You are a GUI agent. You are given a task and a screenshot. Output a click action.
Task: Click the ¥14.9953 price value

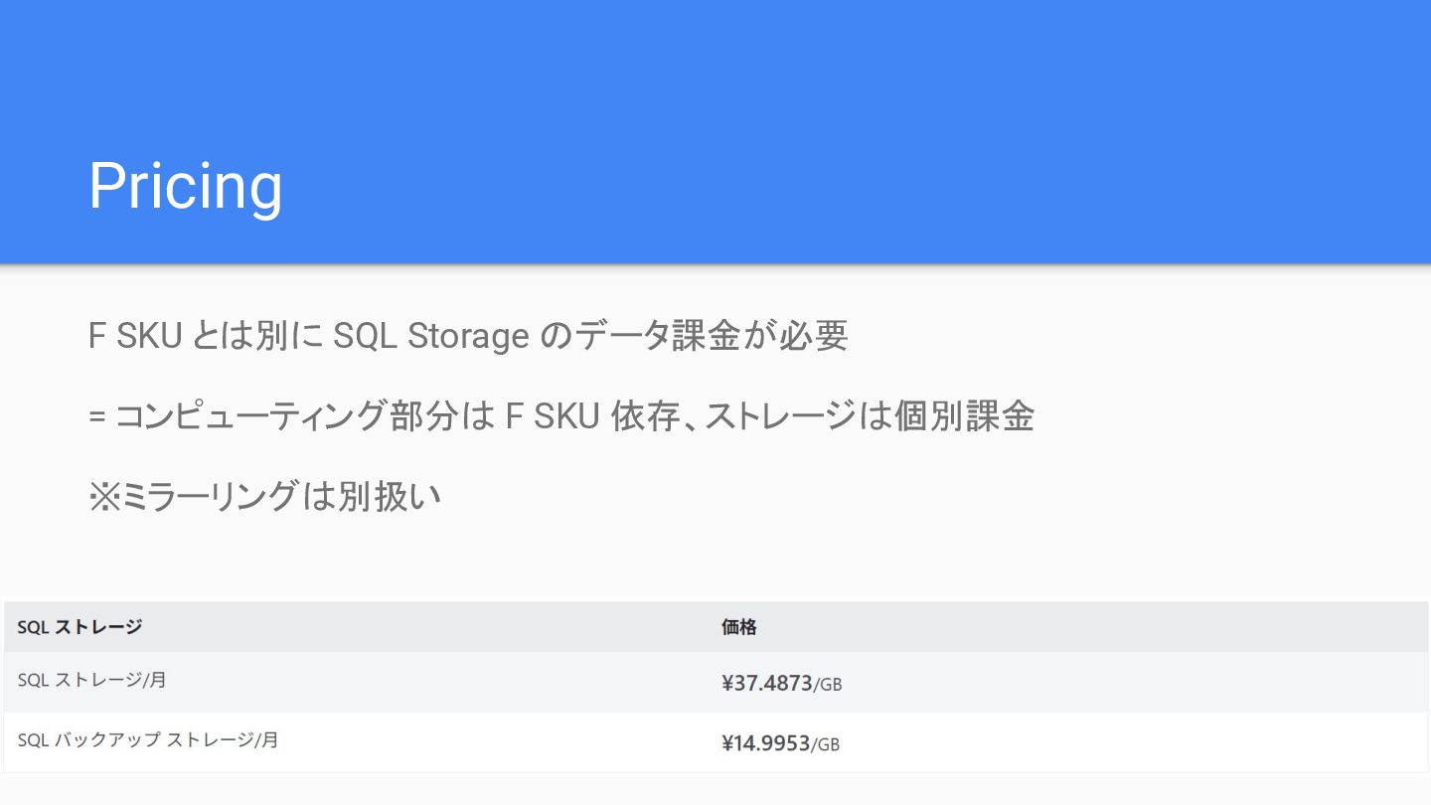[x=765, y=743]
